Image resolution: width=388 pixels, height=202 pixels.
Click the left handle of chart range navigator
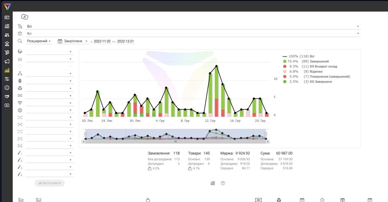point(85,135)
